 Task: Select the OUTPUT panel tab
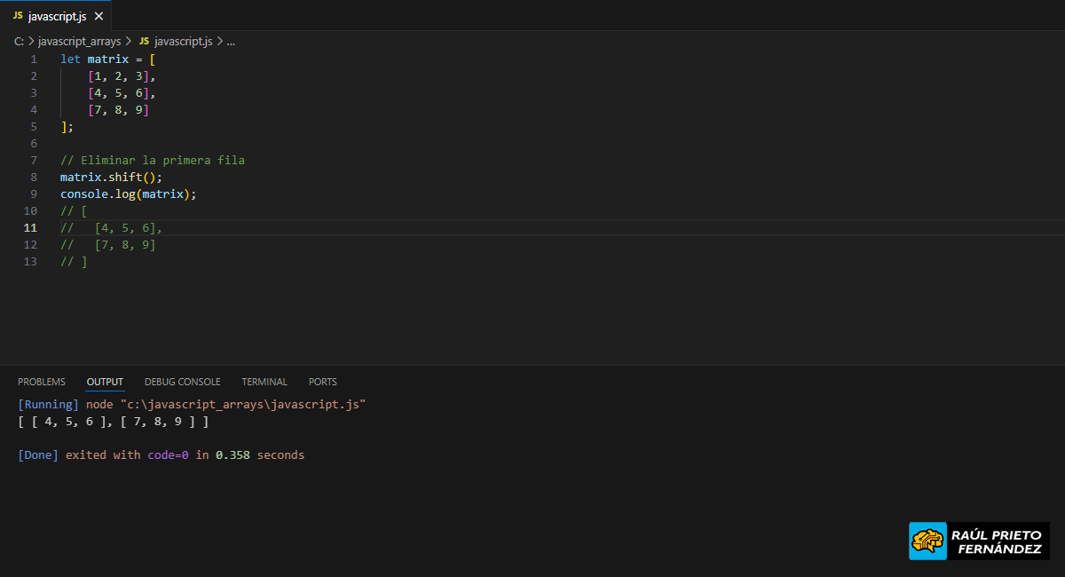105,382
